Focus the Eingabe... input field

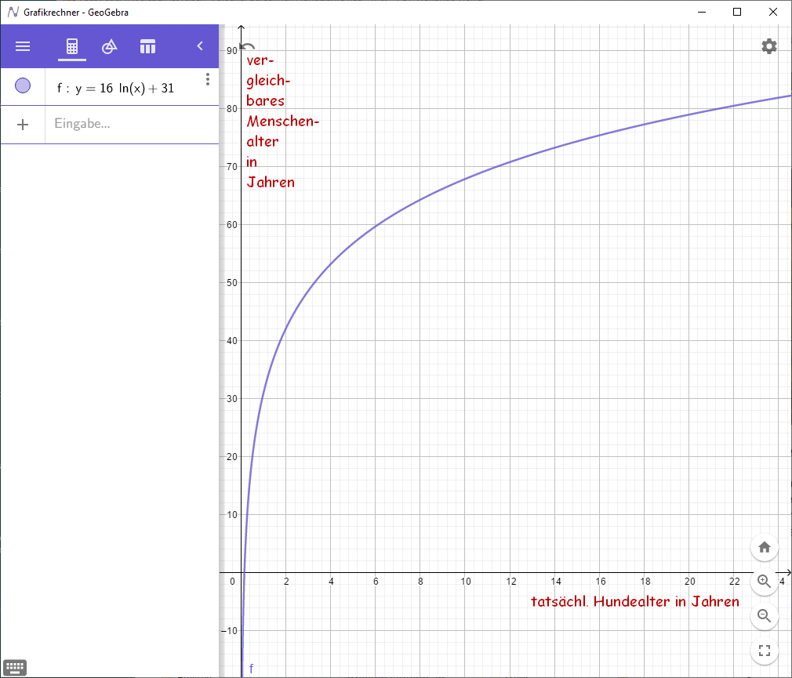point(125,124)
